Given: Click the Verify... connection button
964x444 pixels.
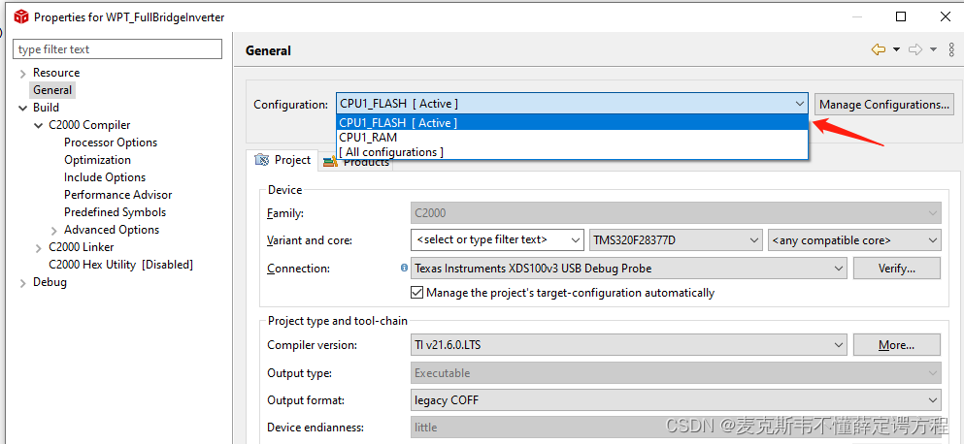Looking at the screenshot, I should pos(896,269).
